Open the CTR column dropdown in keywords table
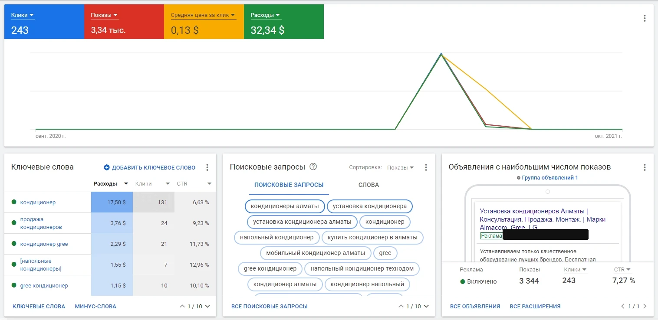Screen dimensions: 658x320 click(194, 184)
